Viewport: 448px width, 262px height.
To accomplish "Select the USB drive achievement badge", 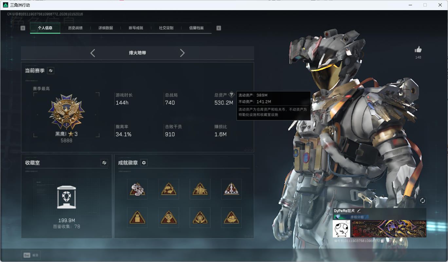I will tap(137, 217).
